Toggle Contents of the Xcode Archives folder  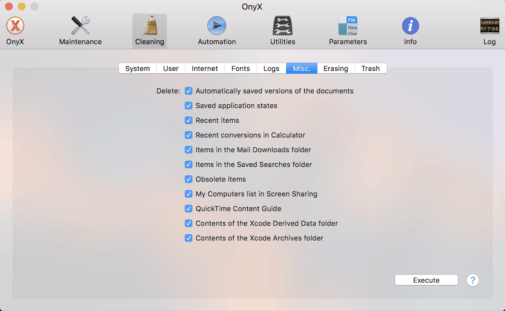click(x=189, y=238)
